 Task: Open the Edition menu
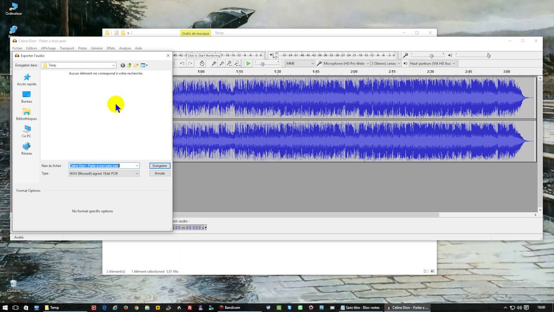click(32, 48)
